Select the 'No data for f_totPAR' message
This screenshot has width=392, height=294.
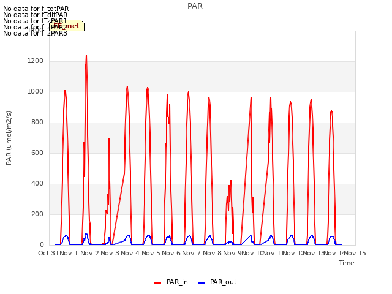pos(36,9)
